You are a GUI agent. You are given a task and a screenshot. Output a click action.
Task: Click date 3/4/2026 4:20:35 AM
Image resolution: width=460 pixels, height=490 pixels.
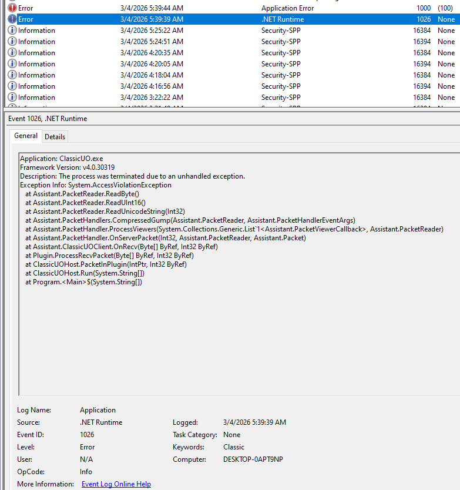152,53
